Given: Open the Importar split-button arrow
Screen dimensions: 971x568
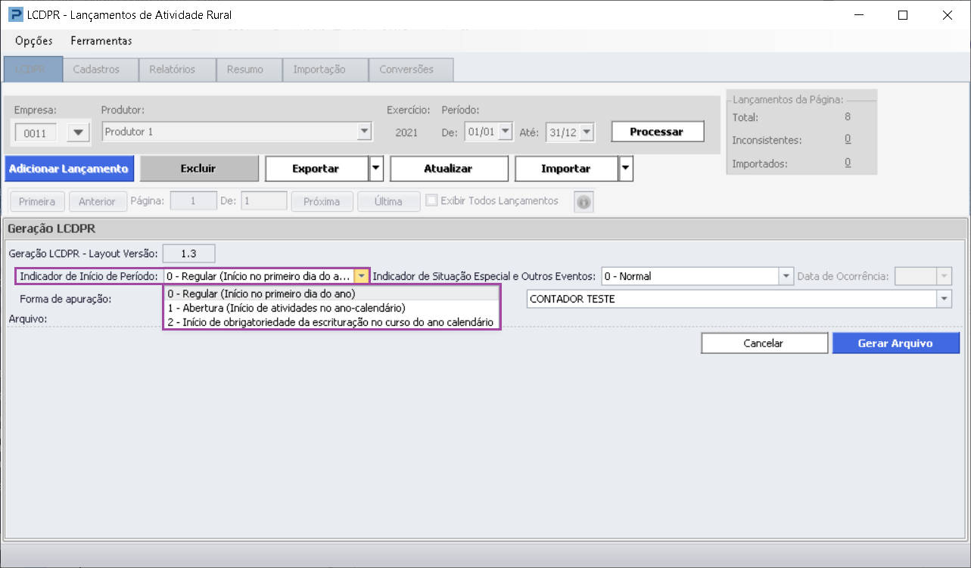Looking at the screenshot, I should pos(626,169).
